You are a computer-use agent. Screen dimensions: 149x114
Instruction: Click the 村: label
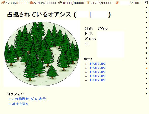[87, 44]
